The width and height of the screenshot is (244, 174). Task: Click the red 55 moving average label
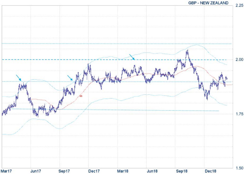[81, 96]
